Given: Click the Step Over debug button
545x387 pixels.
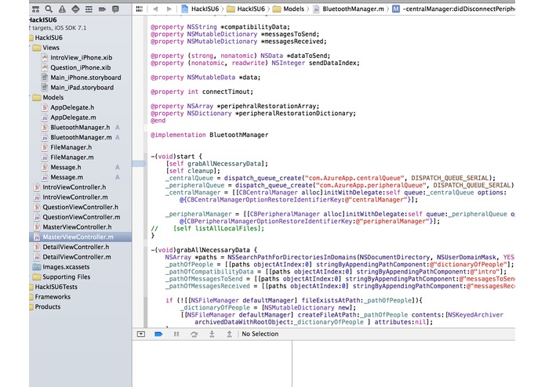Looking at the screenshot, I should coord(194,334).
